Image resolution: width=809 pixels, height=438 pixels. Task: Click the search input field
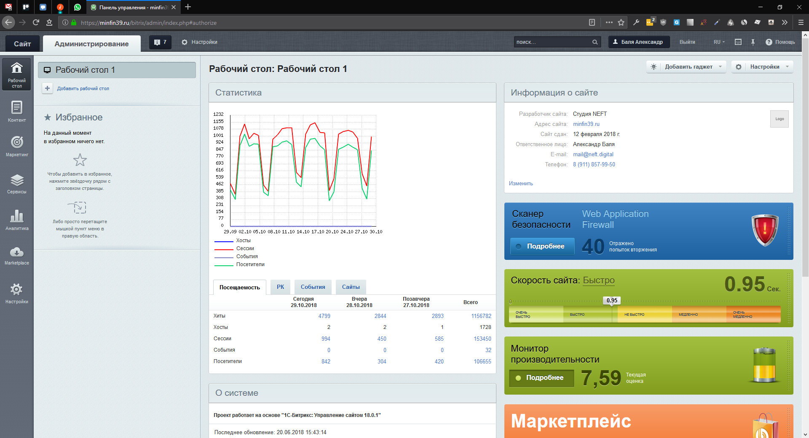point(552,42)
